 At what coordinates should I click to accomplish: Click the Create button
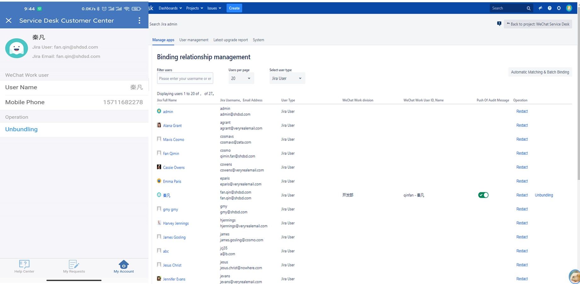(234, 8)
